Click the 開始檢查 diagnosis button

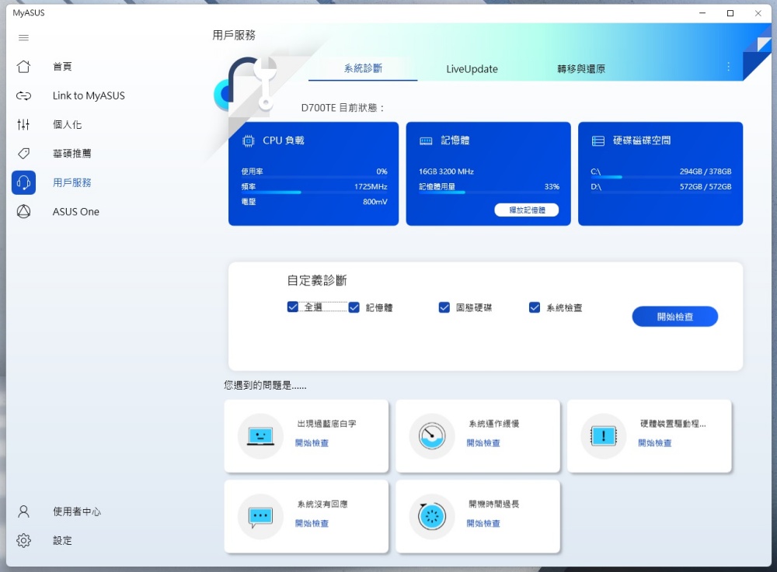[x=674, y=317]
